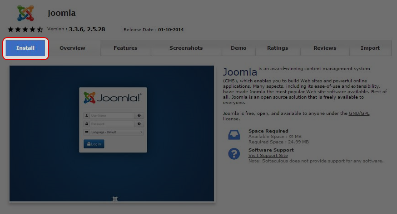Click the User Name input field
This screenshot has width=397, height=214.
pyautogui.click(x=111, y=115)
